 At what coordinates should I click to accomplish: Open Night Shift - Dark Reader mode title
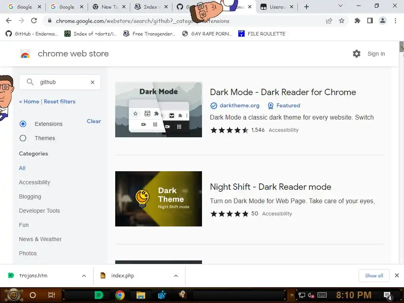(271, 187)
